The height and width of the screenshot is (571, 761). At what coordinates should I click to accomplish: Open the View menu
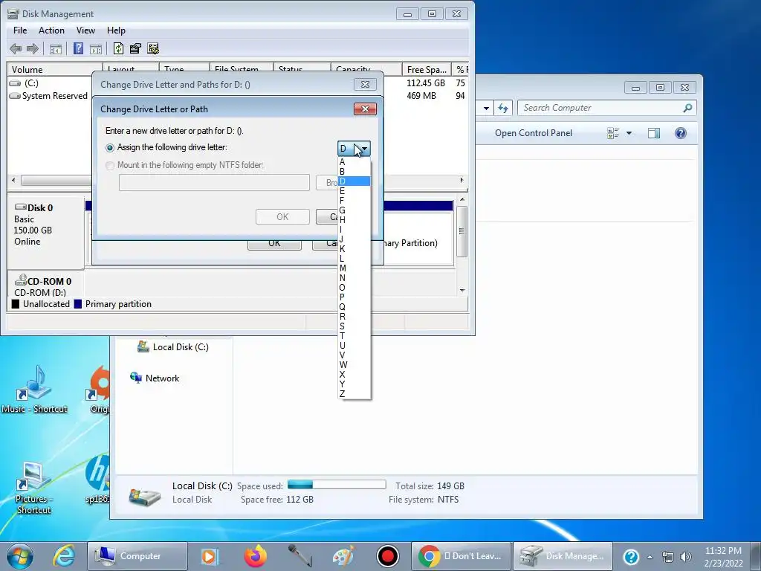pos(85,30)
